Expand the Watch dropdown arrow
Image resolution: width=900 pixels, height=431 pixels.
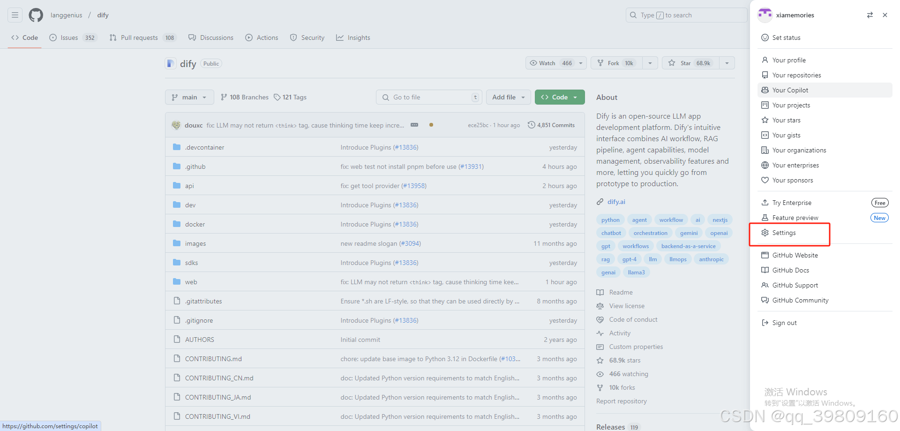tap(581, 63)
